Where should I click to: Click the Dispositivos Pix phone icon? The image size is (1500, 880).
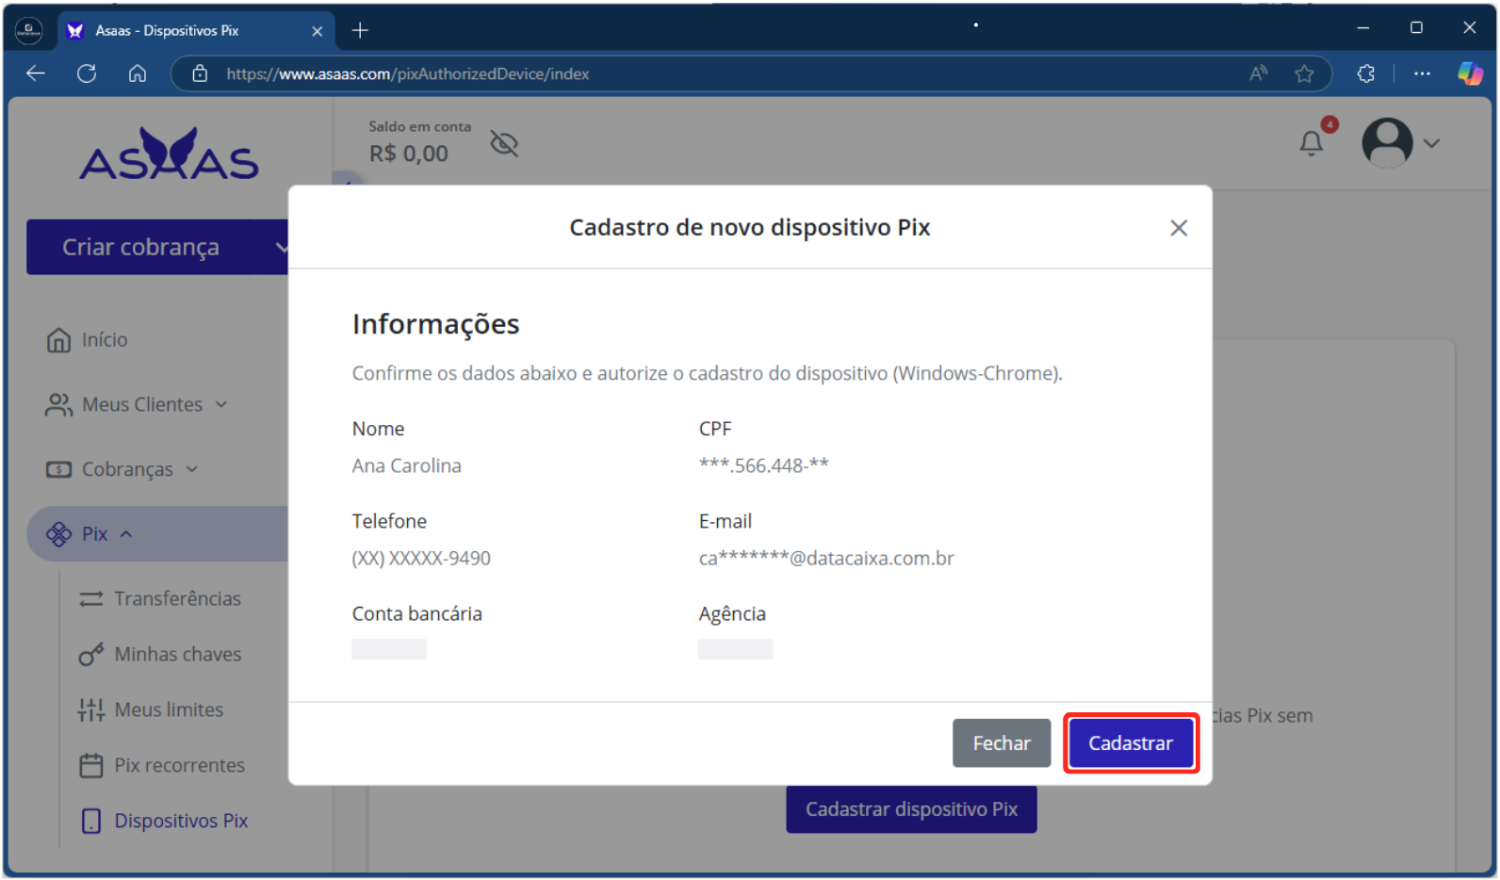pyautogui.click(x=91, y=822)
